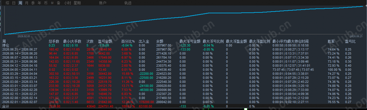
Task: Switch to the 币 currency tab
Action: (46, 3)
